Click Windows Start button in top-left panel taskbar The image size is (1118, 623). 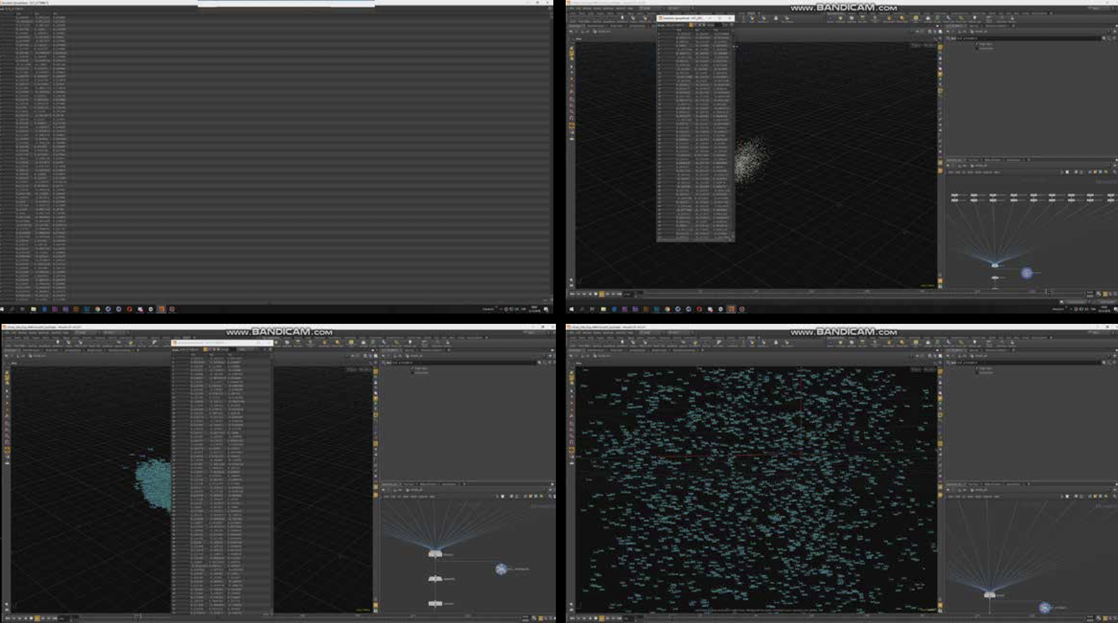(3, 309)
